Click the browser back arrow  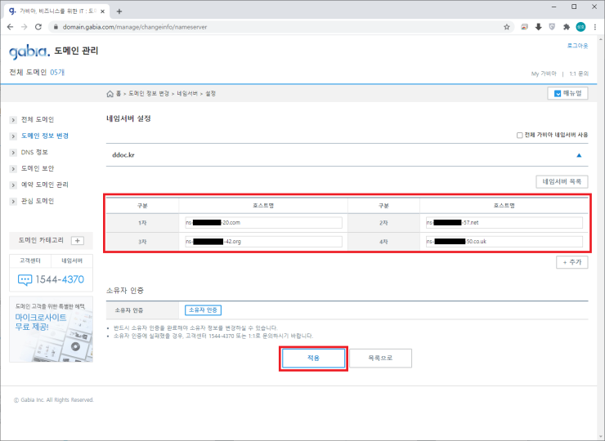click(x=10, y=26)
